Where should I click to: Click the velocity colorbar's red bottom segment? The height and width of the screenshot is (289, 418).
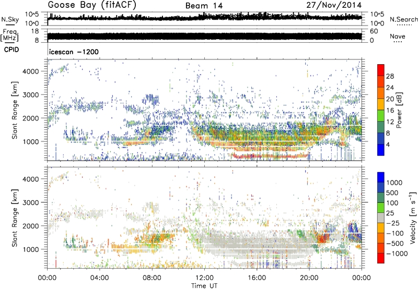pos(381,258)
